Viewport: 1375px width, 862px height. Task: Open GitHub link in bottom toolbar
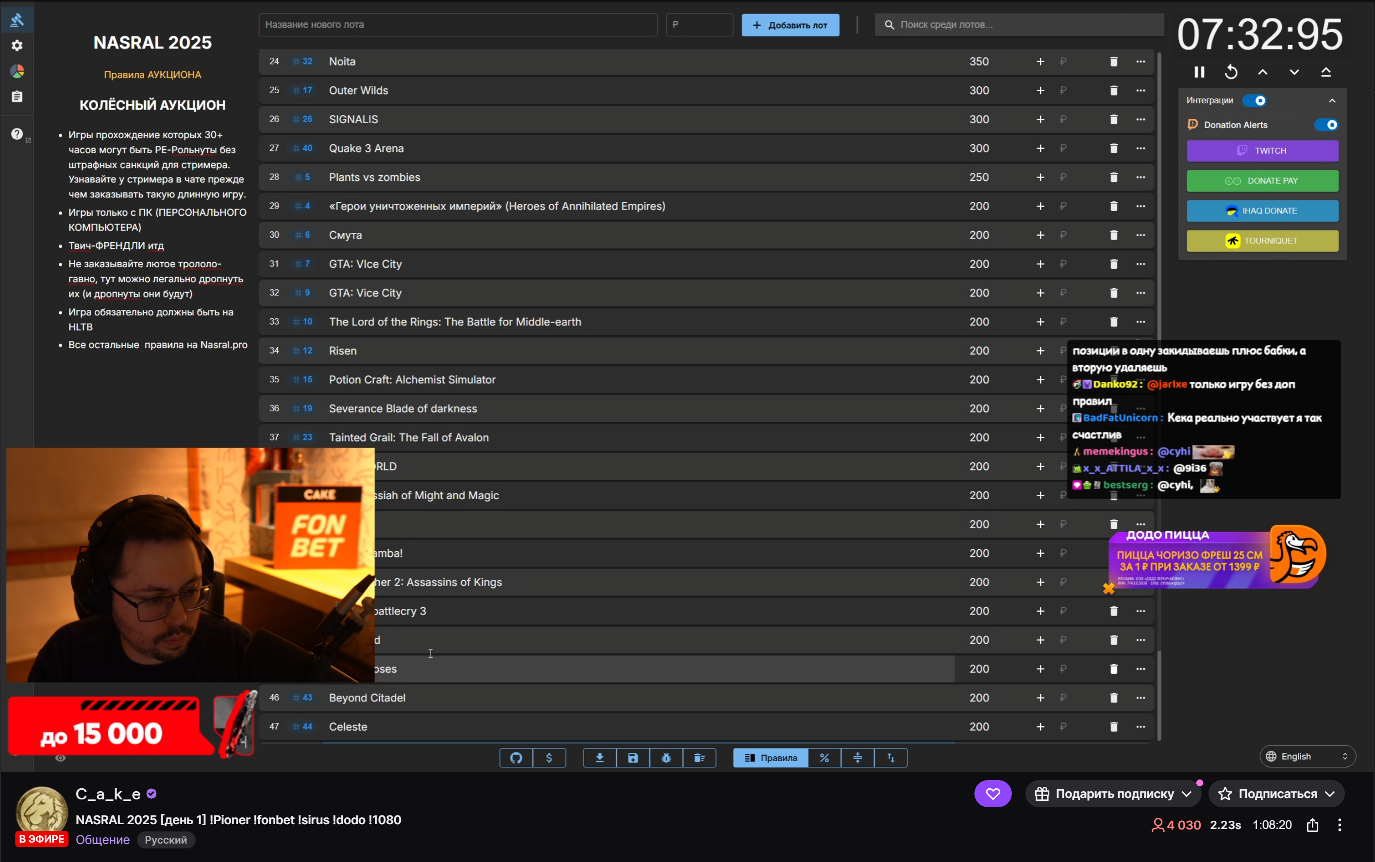(x=516, y=758)
